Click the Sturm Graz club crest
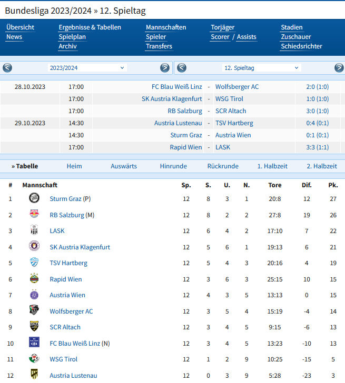The image size is (345, 383). (34, 198)
